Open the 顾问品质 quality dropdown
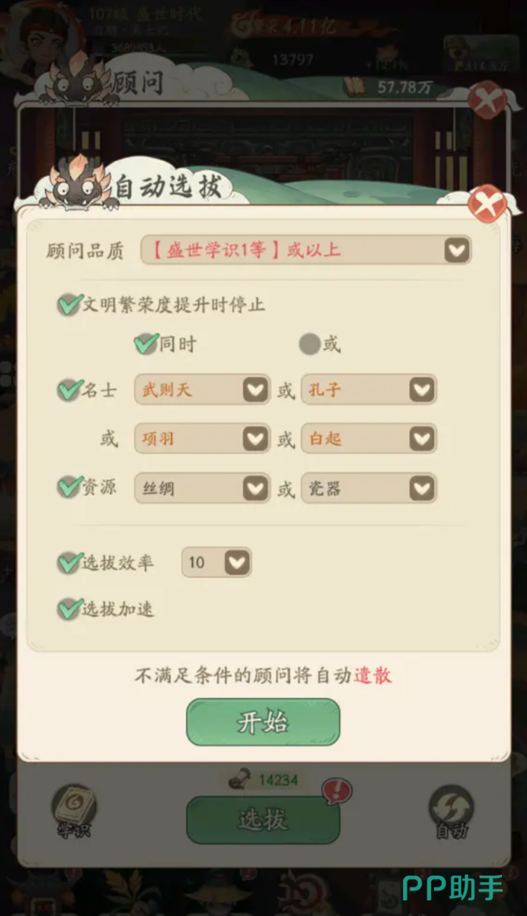Image resolution: width=527 pixels, height=916 pixels. [x=306, y=250]
